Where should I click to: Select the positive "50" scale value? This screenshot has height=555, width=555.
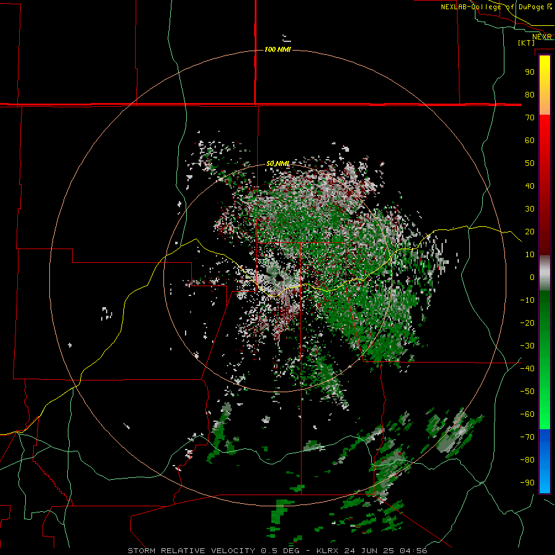coord(530,163)
